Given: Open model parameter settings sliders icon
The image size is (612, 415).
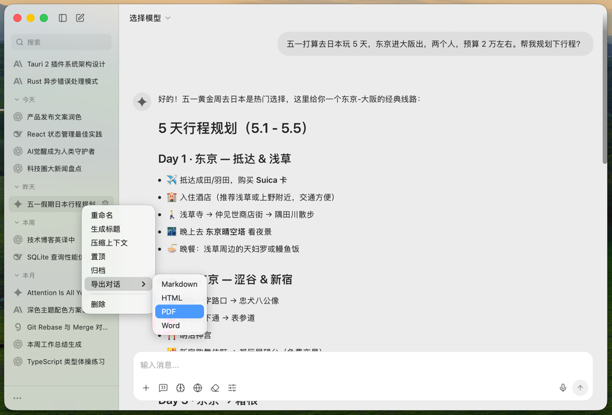Looking at the screenshot, I should coord(232,388).
